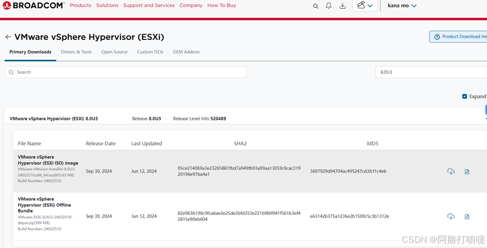
Task: Open Support and Services menu
Action: [149, 5]
